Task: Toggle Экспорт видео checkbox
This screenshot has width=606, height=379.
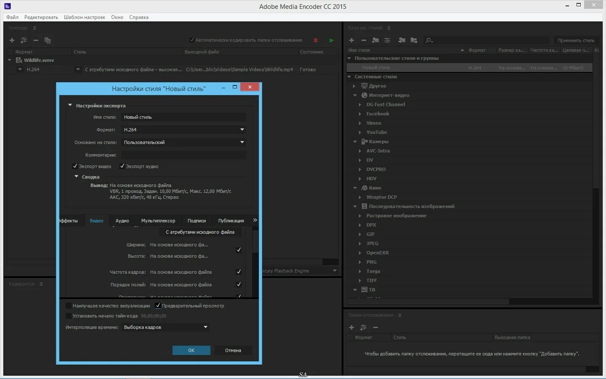Action: click(75, 166)
